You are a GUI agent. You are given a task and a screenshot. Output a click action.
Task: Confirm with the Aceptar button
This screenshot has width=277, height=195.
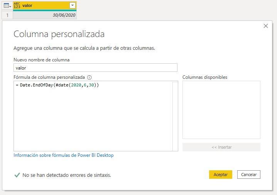click(x=221, y=175)
